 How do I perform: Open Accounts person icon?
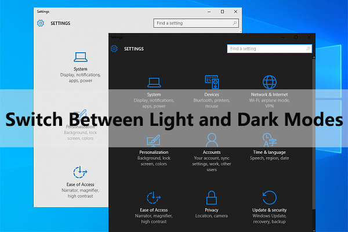coord(212,140)
